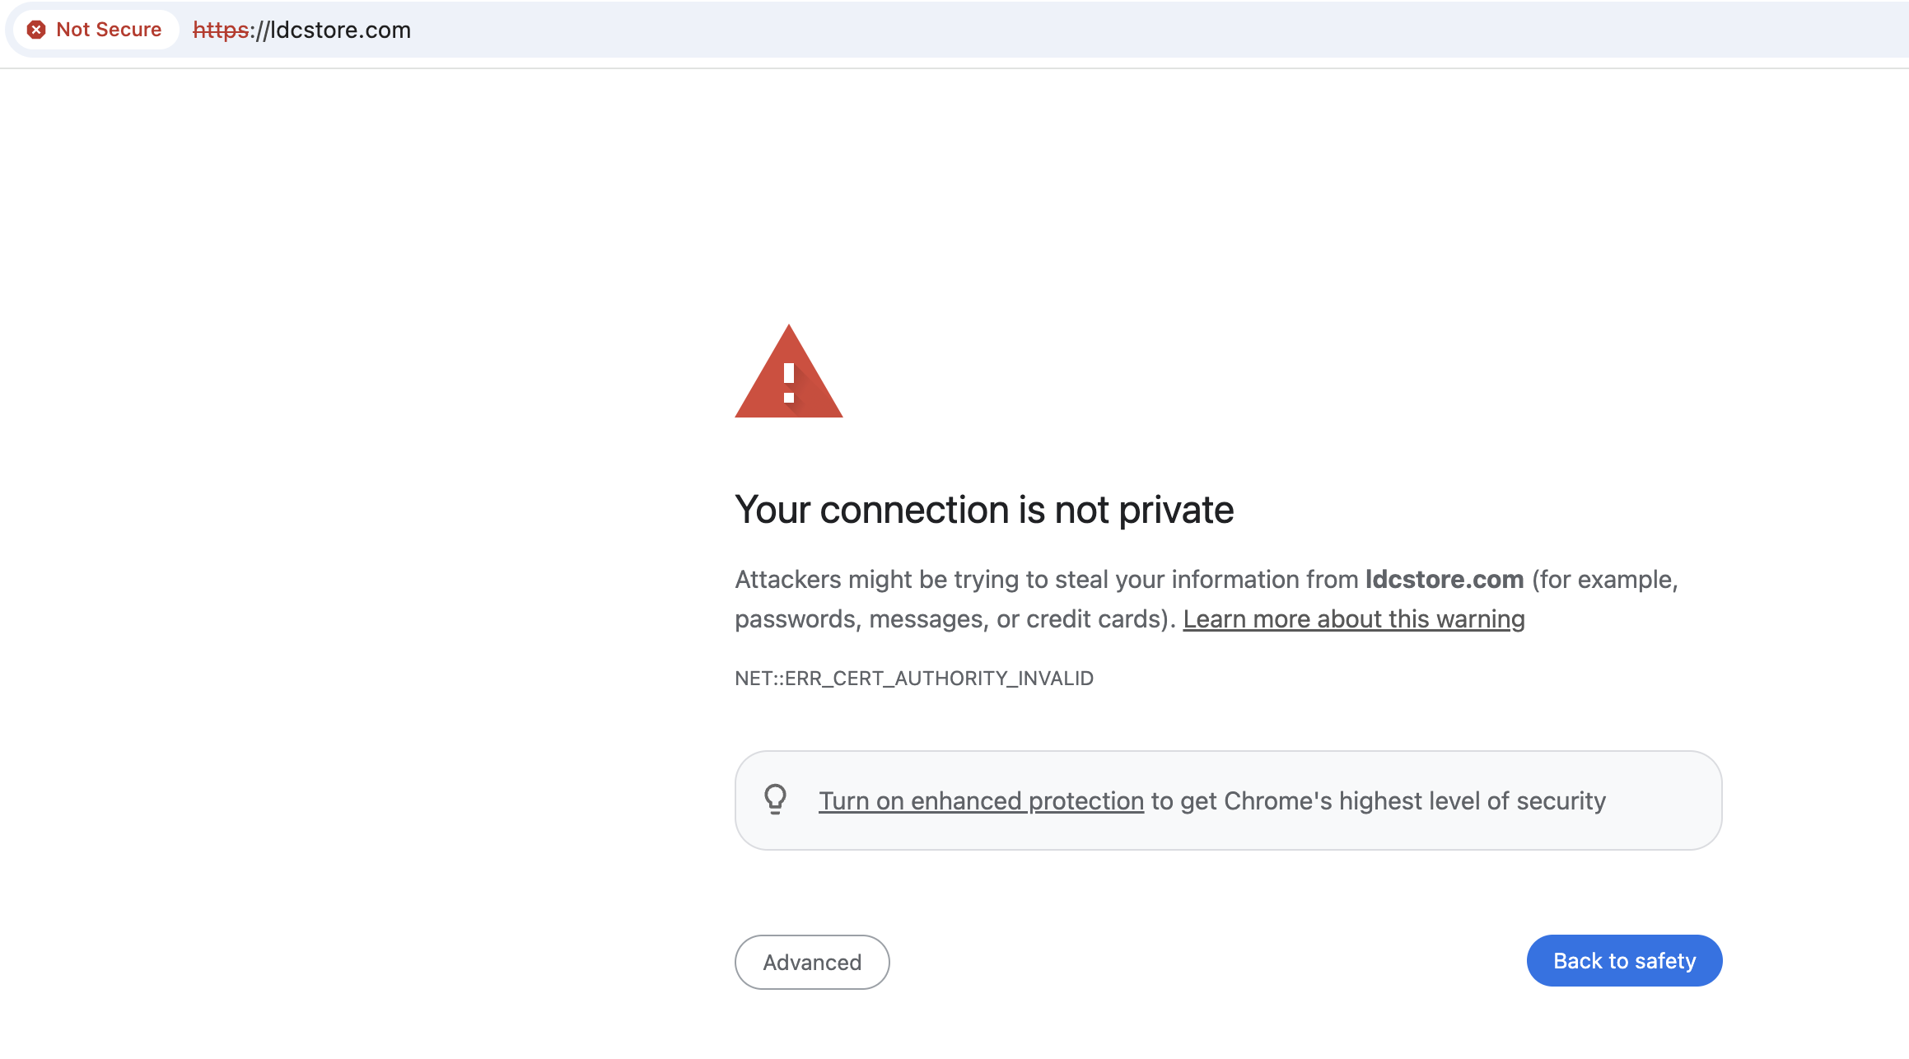
Task: Click the red warning triangle icon
Action: [789, 371]
